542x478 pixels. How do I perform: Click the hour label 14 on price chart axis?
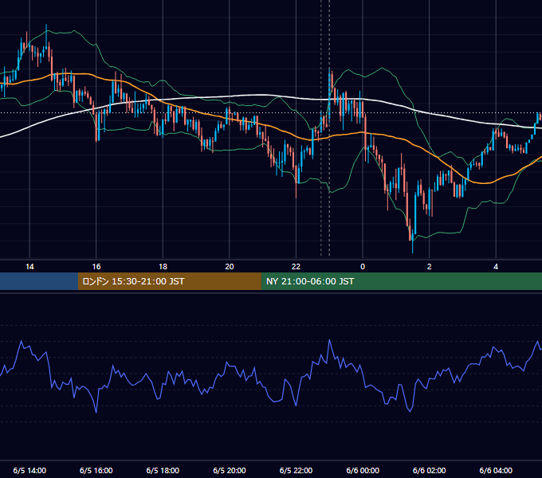pyautogui.click(x=29, y=267)
